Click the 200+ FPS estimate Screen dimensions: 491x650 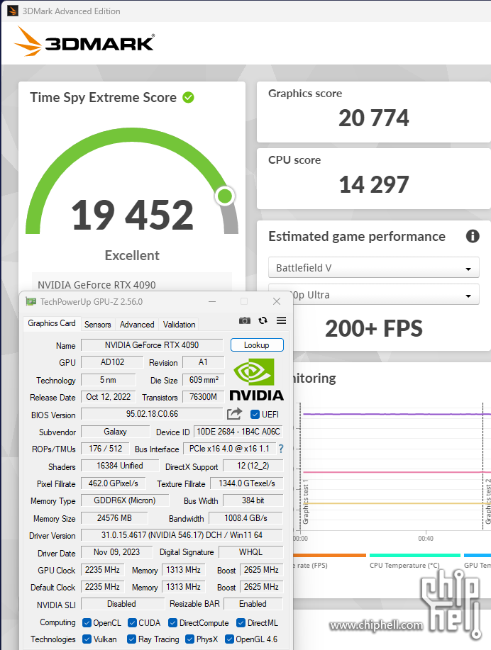373,328
